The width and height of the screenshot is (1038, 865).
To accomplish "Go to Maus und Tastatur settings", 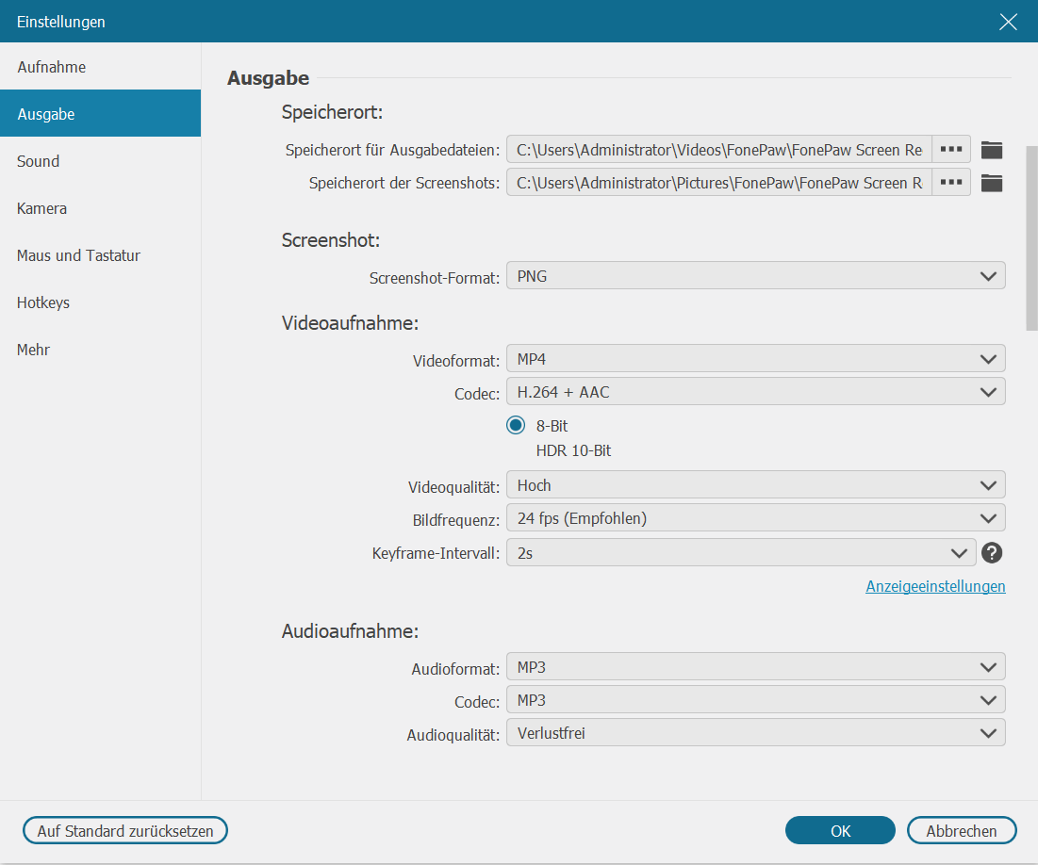I will tap(78, 255).
